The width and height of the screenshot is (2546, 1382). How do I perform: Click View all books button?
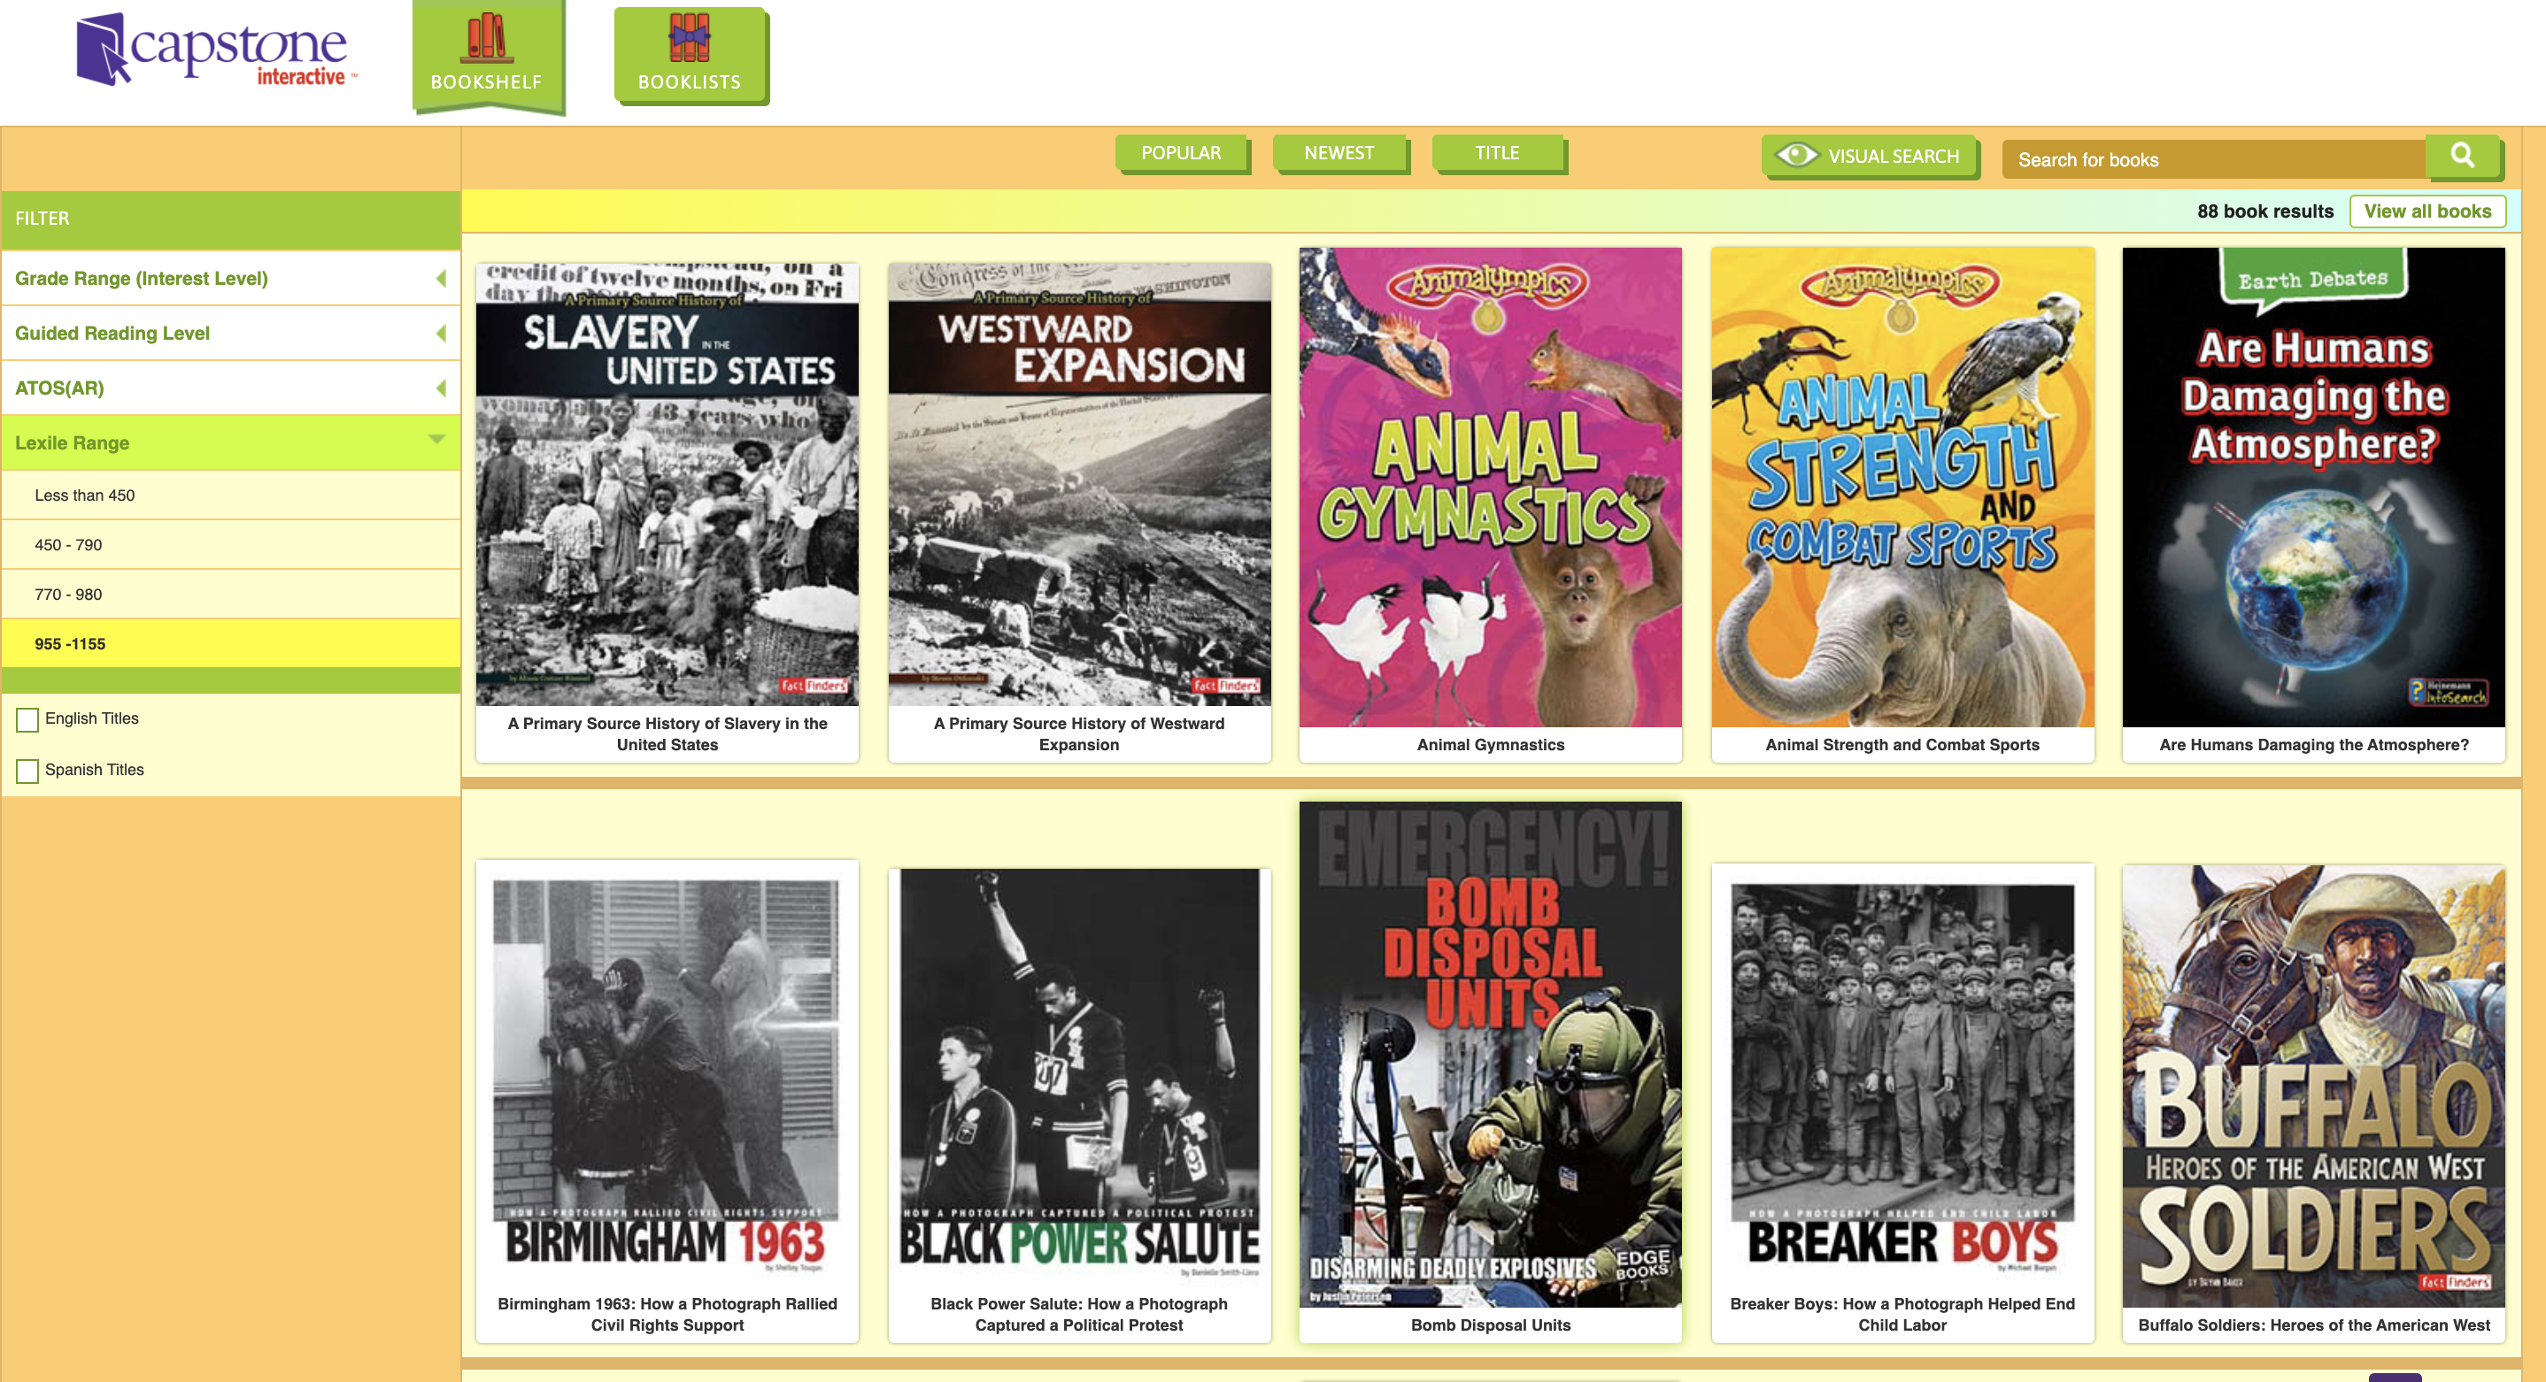point(2427,211)
